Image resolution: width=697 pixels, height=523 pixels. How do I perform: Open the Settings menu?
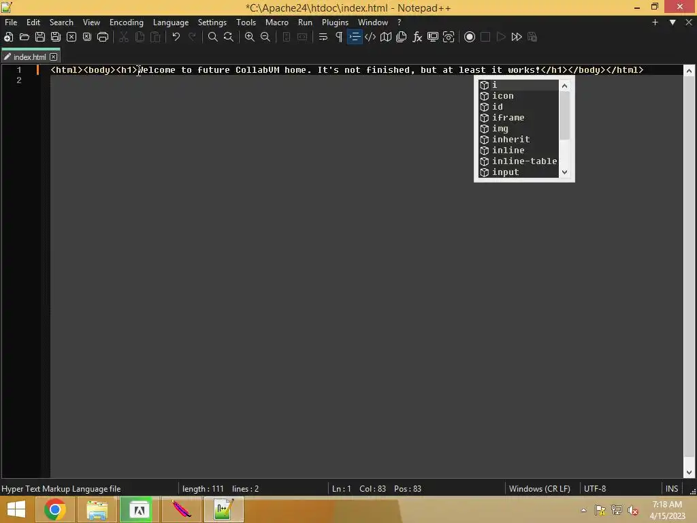(x=212, y=22)
